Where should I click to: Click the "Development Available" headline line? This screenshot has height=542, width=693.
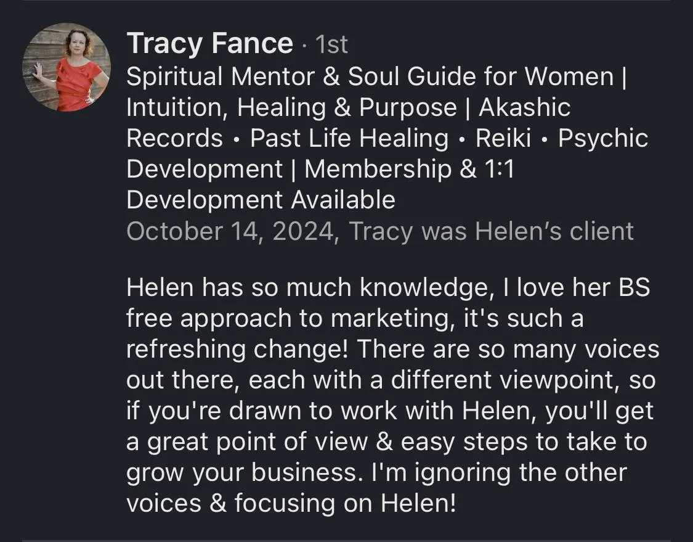(261, 200)
